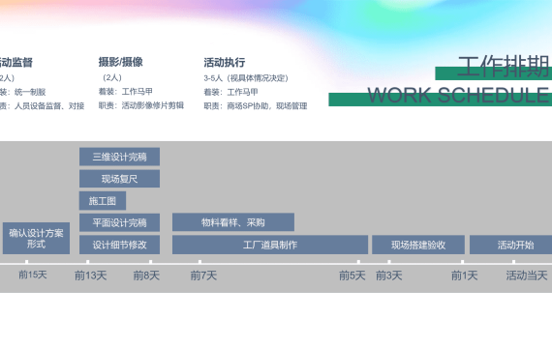Click the 前3天 timeline label
Screen dimensions: 552x348
click(389, 275)
